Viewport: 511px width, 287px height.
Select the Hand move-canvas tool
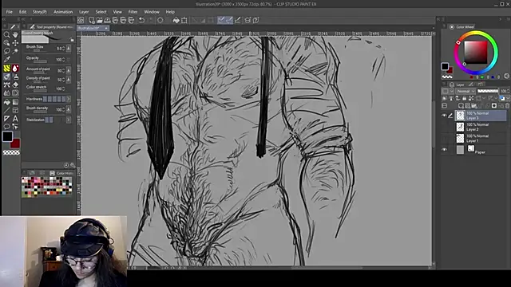[x=15, y=34]
